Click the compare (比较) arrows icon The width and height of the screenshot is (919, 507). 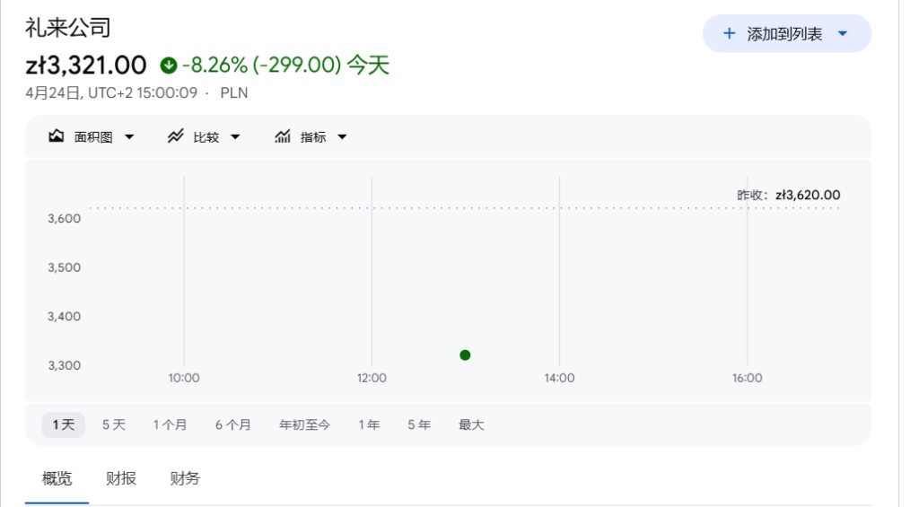click(176, 137)
